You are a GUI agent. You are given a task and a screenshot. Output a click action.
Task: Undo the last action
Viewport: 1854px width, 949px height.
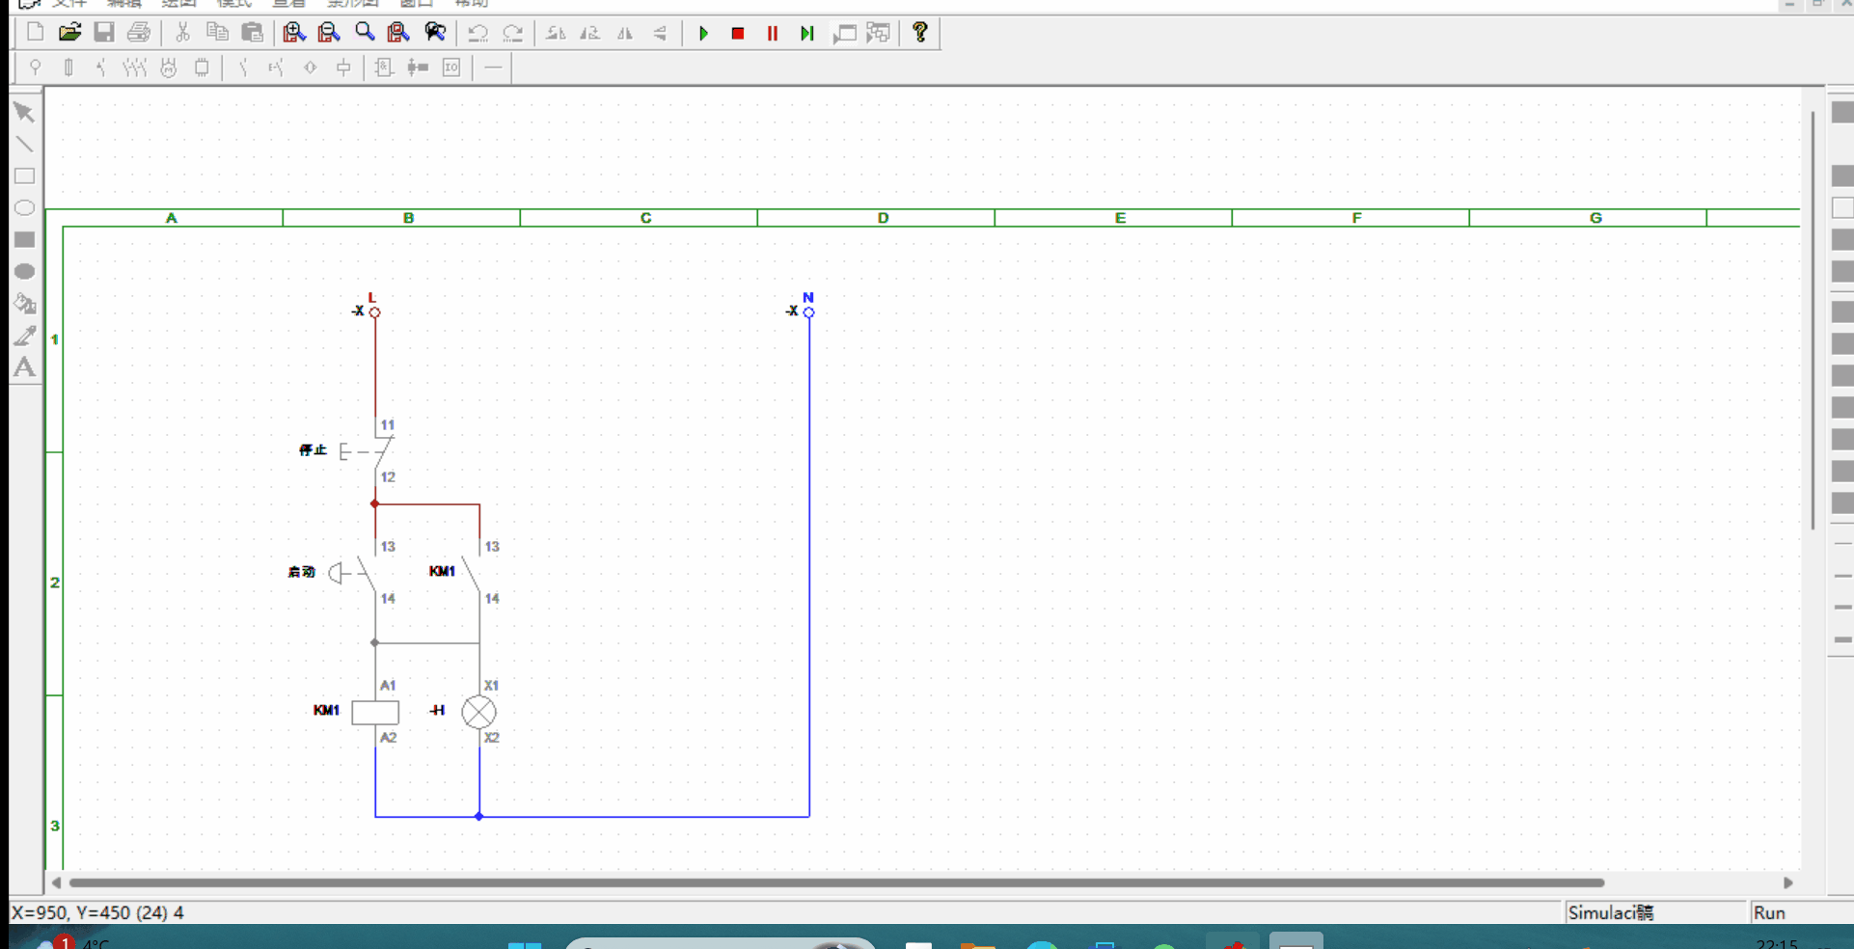tap(477, 33)
